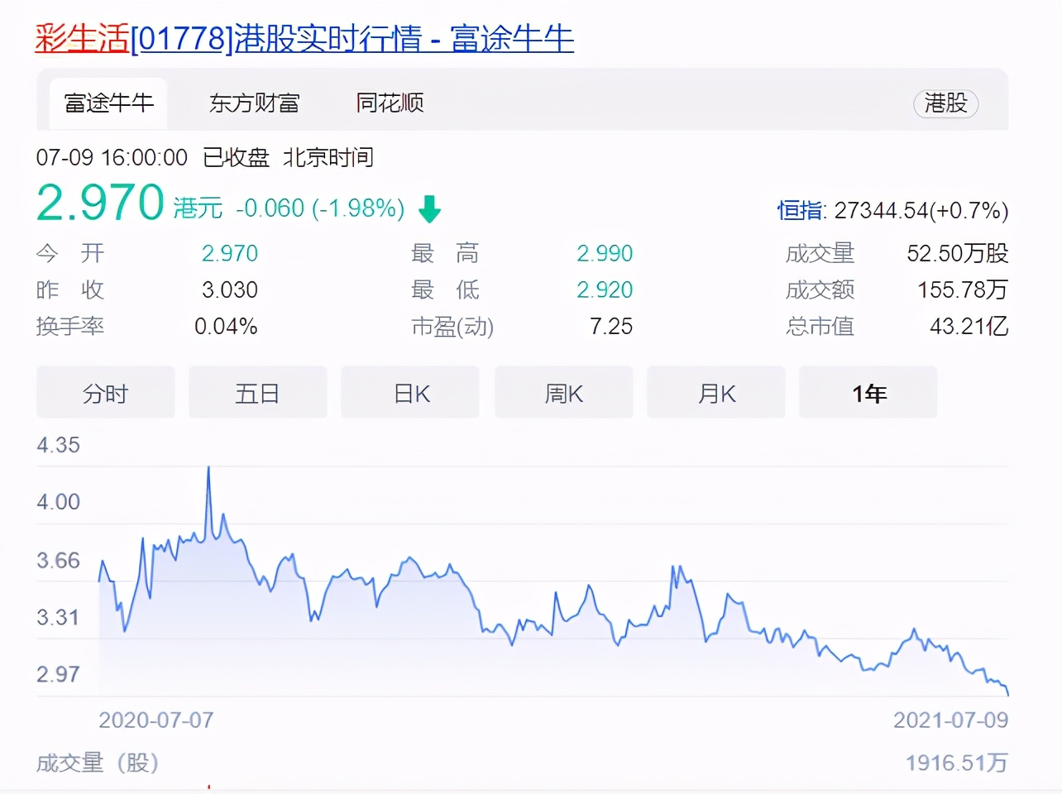Switch to the 月K chart

tap(715, 393)
